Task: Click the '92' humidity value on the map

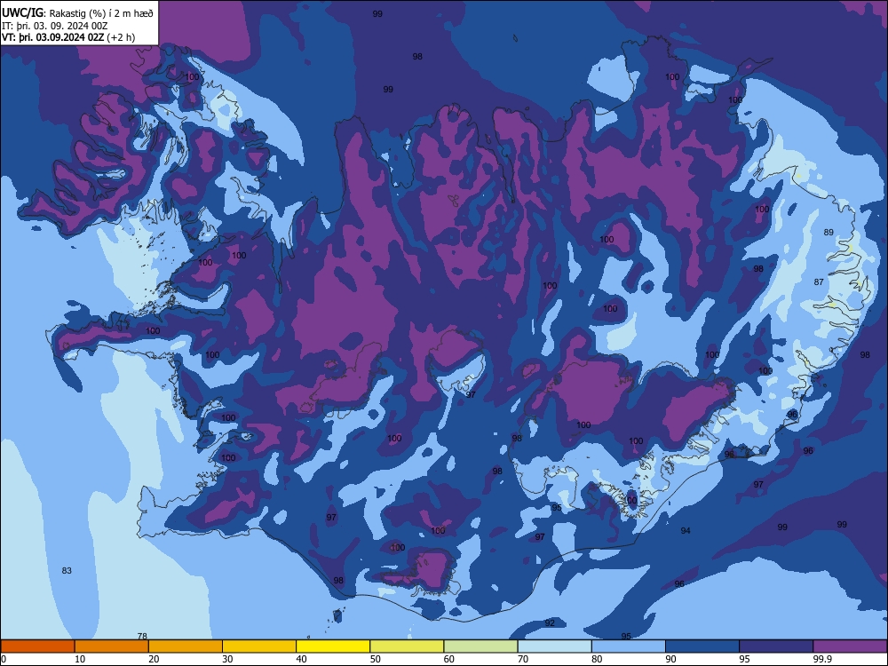Action: (x=550, y=623)
